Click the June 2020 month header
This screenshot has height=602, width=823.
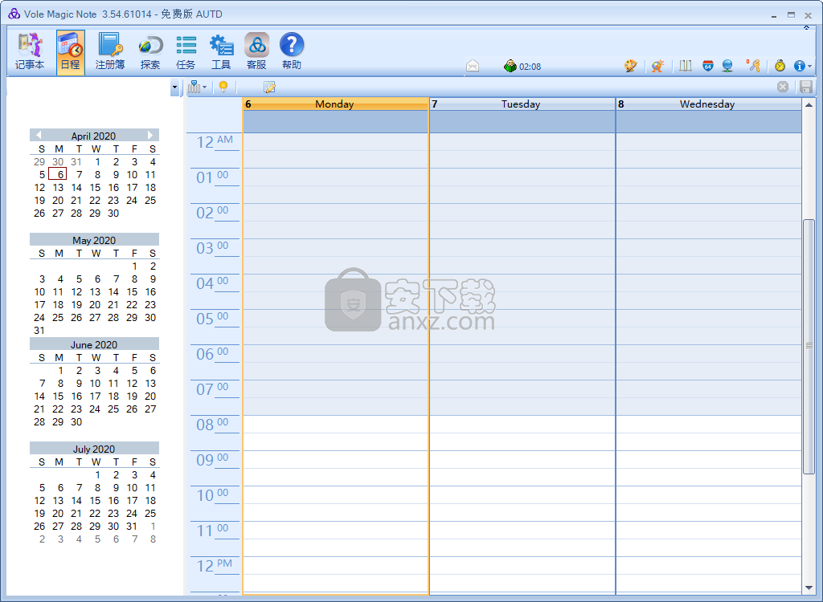click(x=94, y=344)
